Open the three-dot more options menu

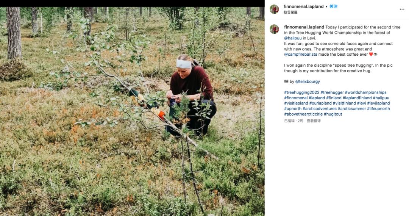click(402, 9)
